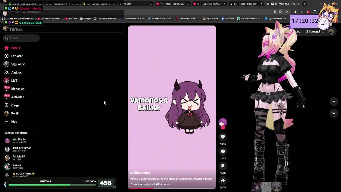Click the Buscar search field
This screenshot has height=192, width=341.
[x=22, y=38]
